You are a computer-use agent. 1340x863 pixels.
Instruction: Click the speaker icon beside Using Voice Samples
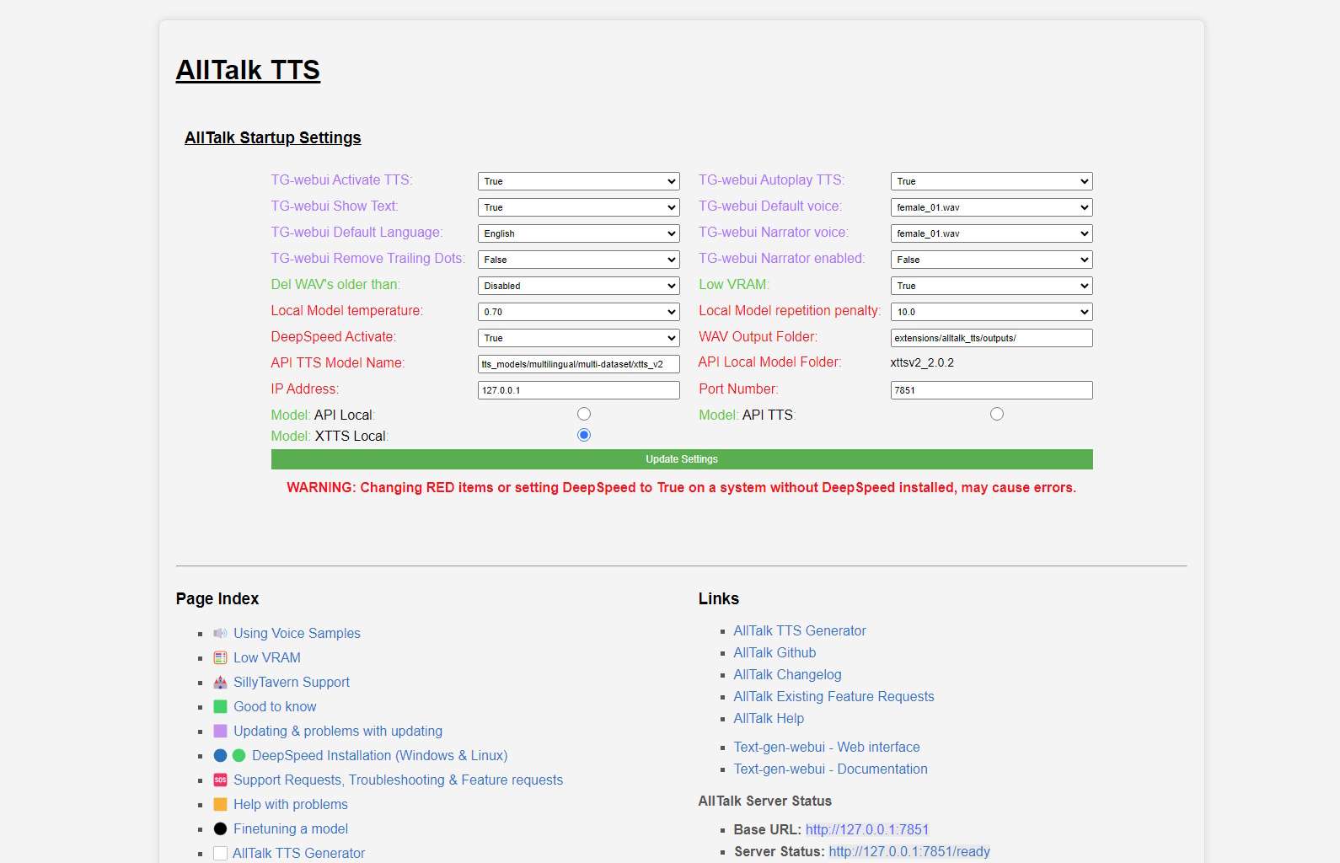[220, 633]
